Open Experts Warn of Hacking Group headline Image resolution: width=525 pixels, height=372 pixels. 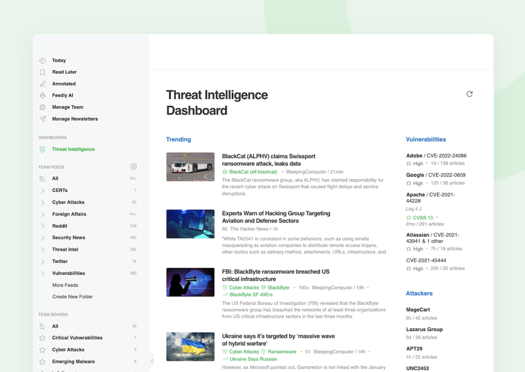point(276,217)
